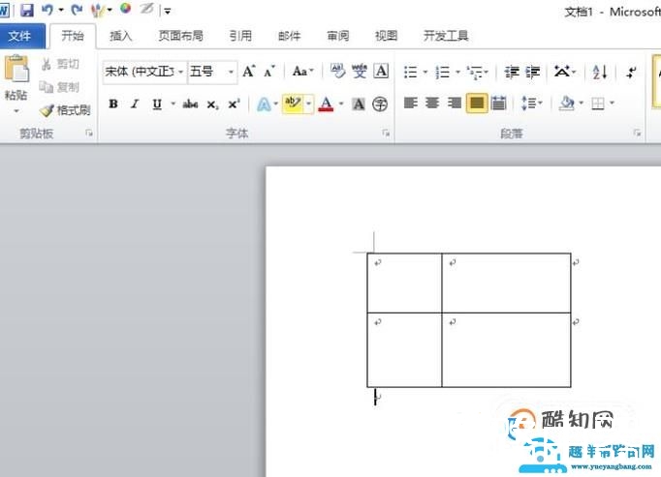Open the 文件 (File) tab
The height and width of the screenshot is (477, 661).
(x=19, y=36)
